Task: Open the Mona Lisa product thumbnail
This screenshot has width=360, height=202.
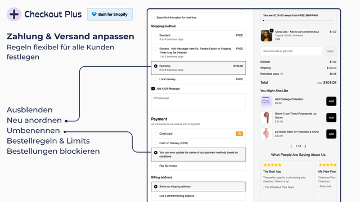Action: click(x=266, y=35)
